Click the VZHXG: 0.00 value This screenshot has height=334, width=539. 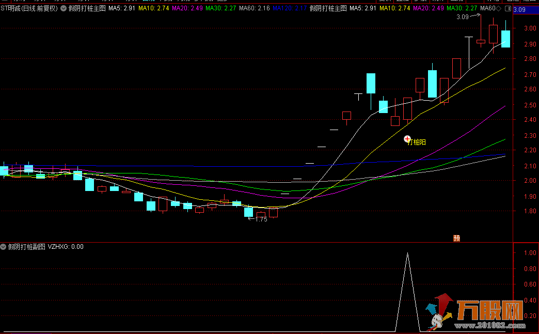coord(66,247)
